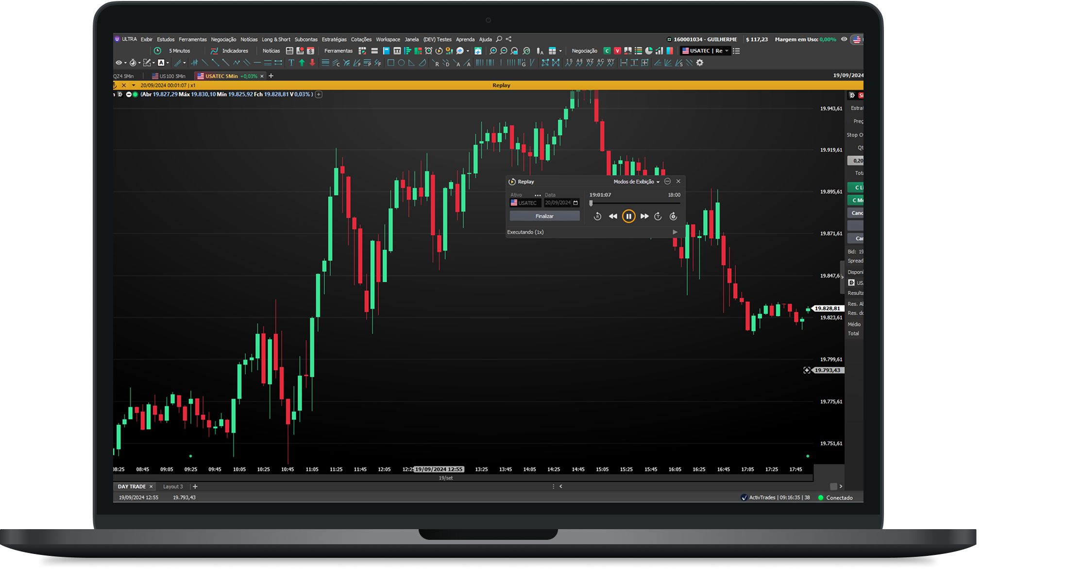This screenshot has height=569, width=1083.
Task: Select the rectangle drawing tool
Action: [390, 63]
